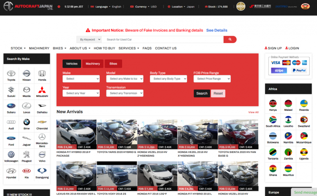Open the See Details notice link
The image size is (317, 196).
point(216,30)
